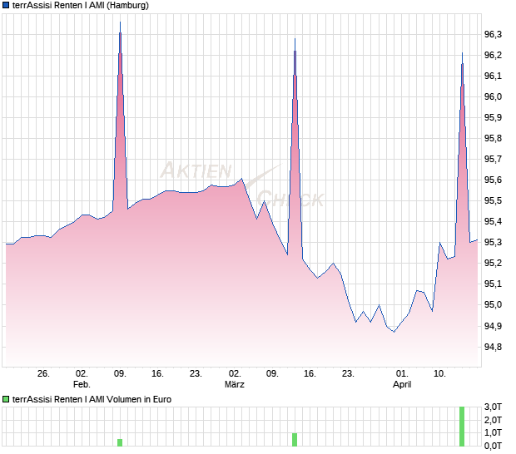
Task: Click the '23.' date label in February
Action: click(x=196, y=374)
